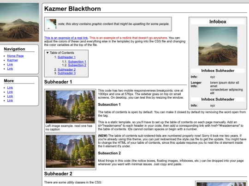Click the Subsection 1 heading in article

pyautogui.click(x=109, y=105)
